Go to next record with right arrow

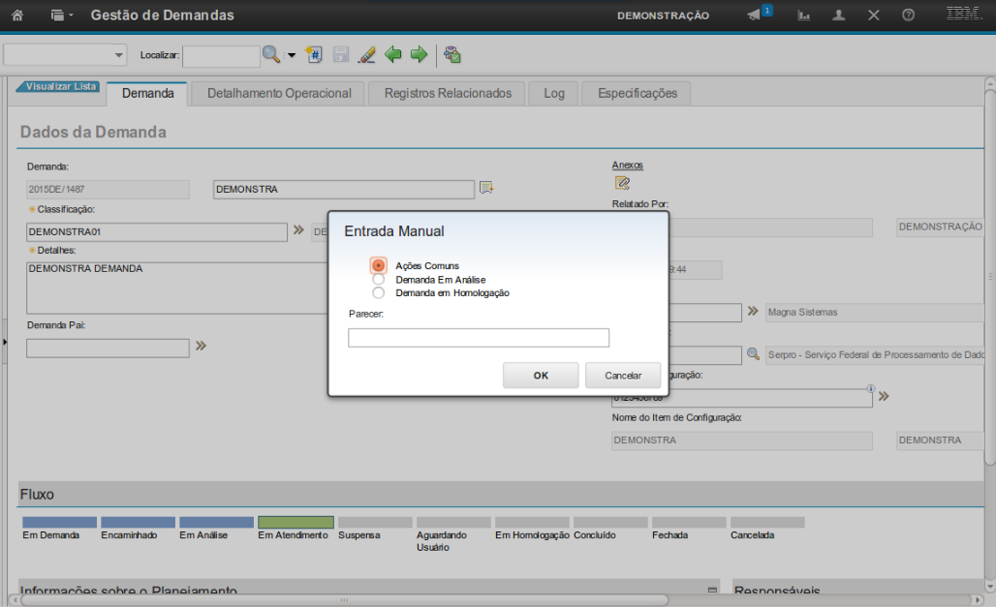[x=419, y=54]
